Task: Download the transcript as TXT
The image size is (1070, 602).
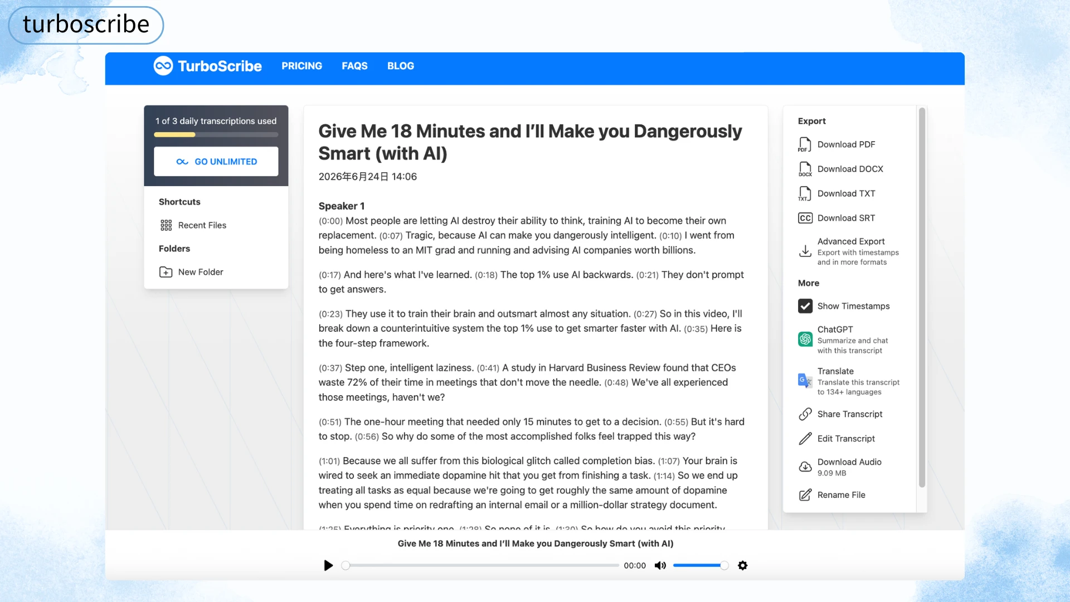Action: tap(846, 193)
